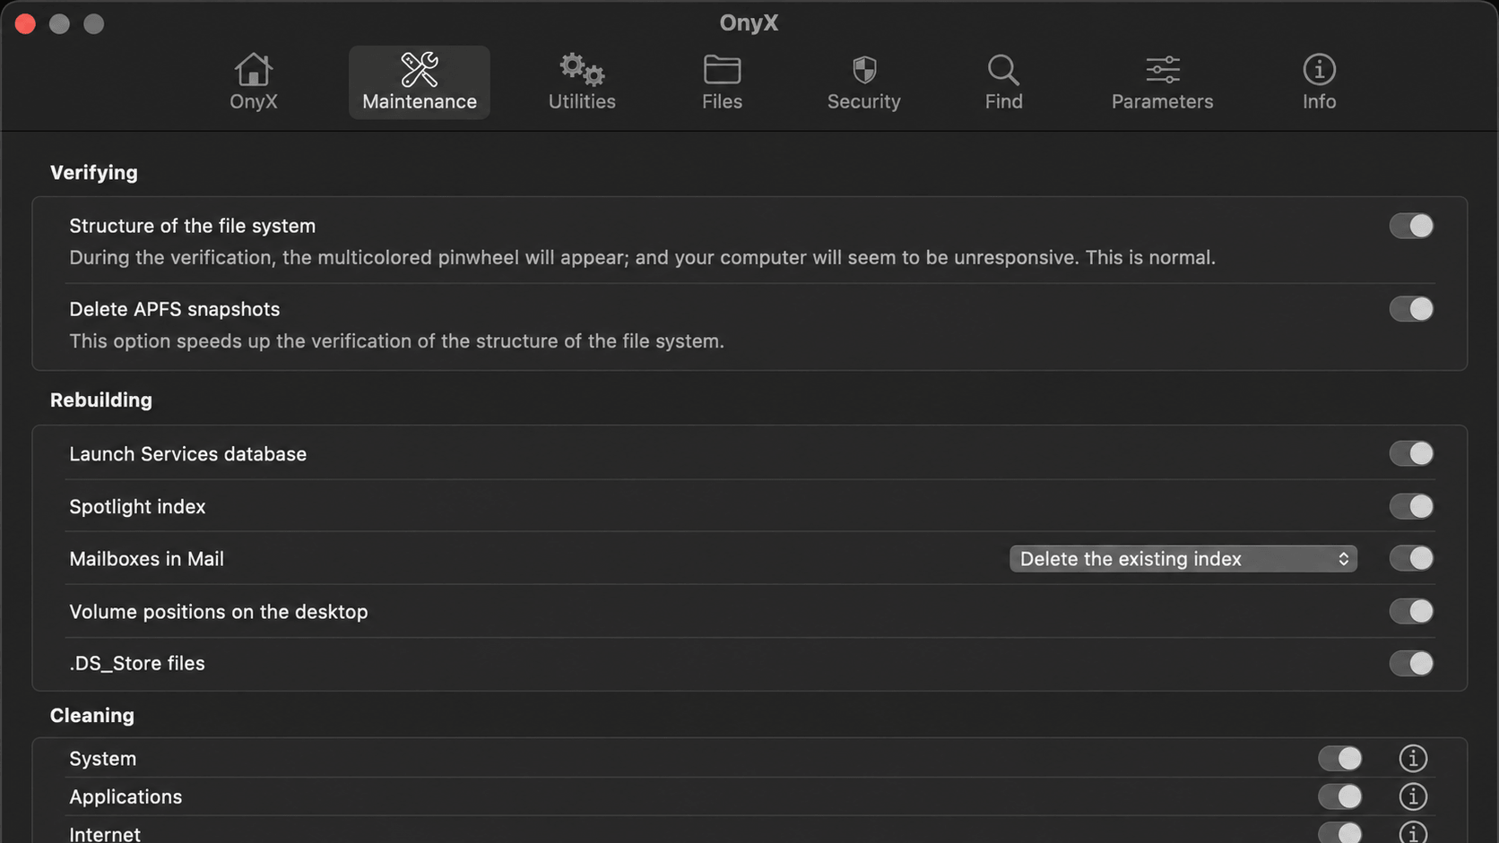
Task: Click 'This option speeds up the verification' text
Action: tap(396, 340)
